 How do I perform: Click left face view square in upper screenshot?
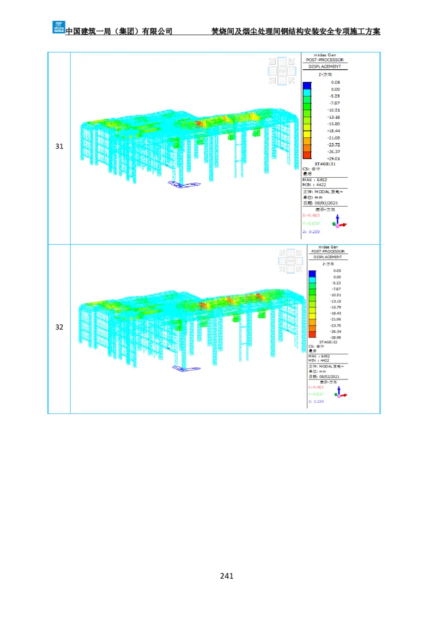click(x=272, y=71)
